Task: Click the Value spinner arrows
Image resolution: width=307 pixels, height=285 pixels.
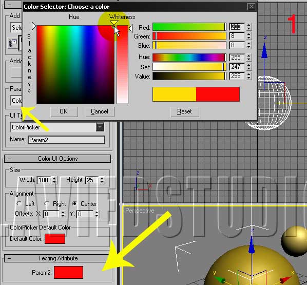Action: click(x=248, y=76)
